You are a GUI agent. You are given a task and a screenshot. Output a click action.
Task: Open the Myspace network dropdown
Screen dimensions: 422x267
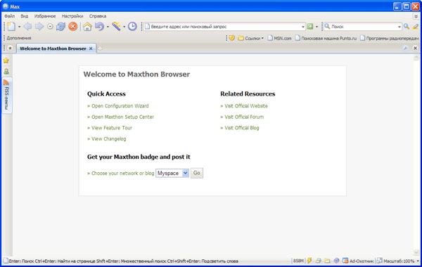(x=172, y=173)
